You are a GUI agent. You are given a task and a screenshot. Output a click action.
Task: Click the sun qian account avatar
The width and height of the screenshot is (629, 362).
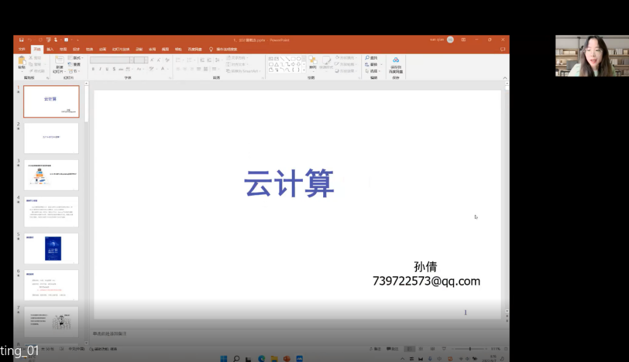pos(450,40)
